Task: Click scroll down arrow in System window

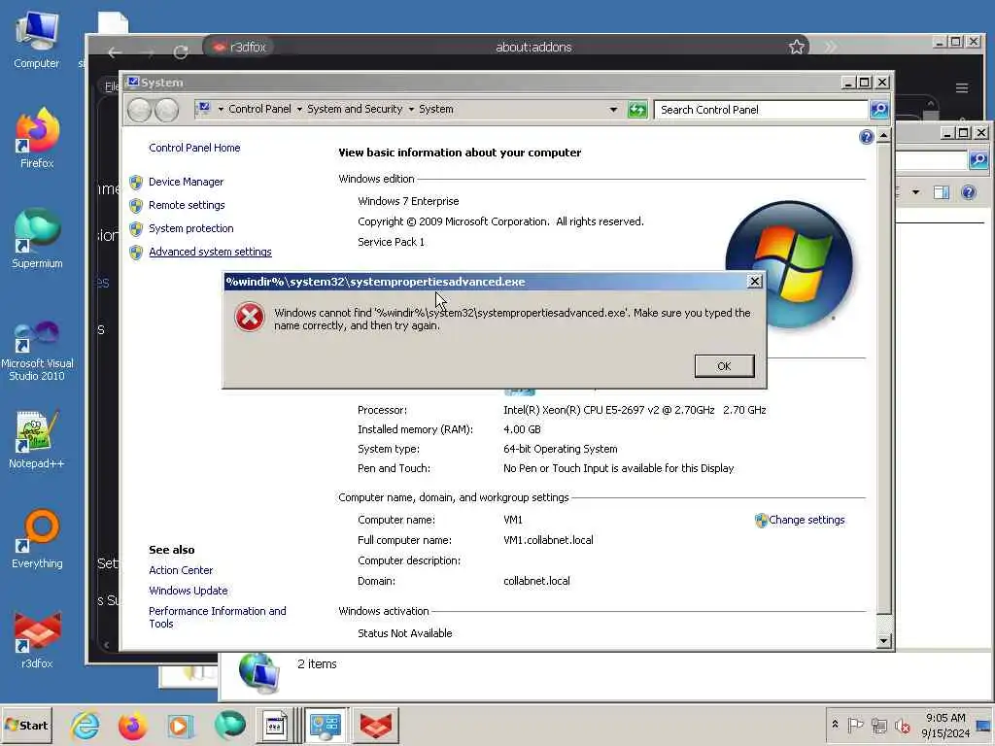Action: click(884, 641)
